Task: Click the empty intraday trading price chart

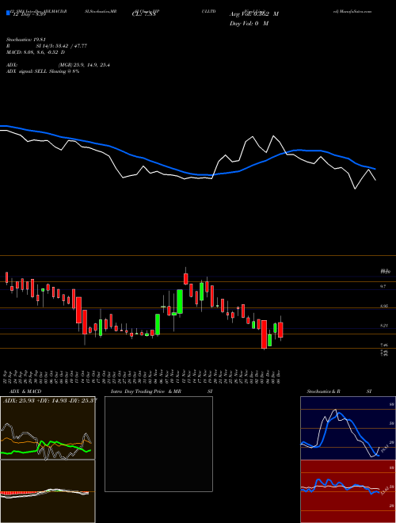Action: pyautogui.click(x=158, y=444)
